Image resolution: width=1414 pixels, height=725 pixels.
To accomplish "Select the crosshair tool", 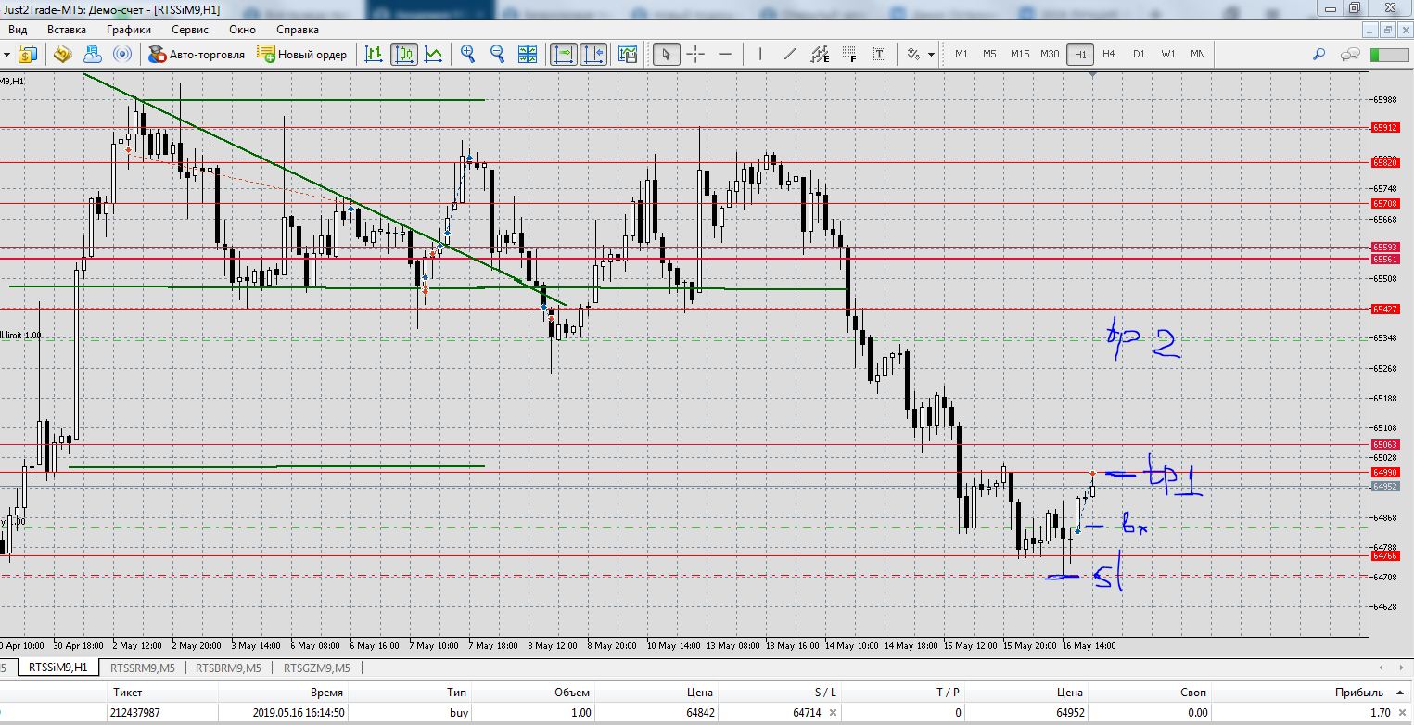I will (695, 54).
